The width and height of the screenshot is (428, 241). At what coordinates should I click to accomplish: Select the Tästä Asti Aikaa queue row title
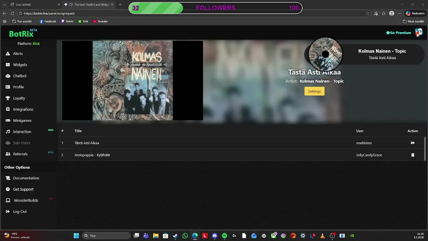pos(87,143)
